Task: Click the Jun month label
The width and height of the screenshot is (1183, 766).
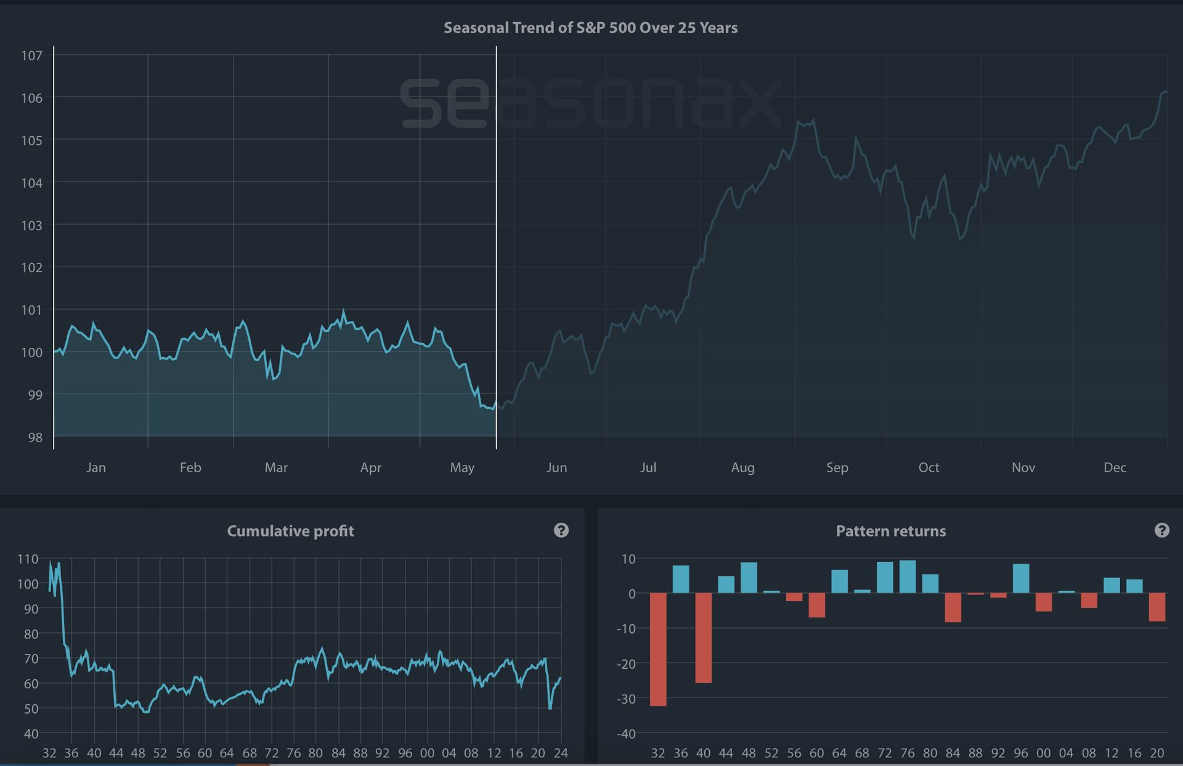Action: point(556,467)
